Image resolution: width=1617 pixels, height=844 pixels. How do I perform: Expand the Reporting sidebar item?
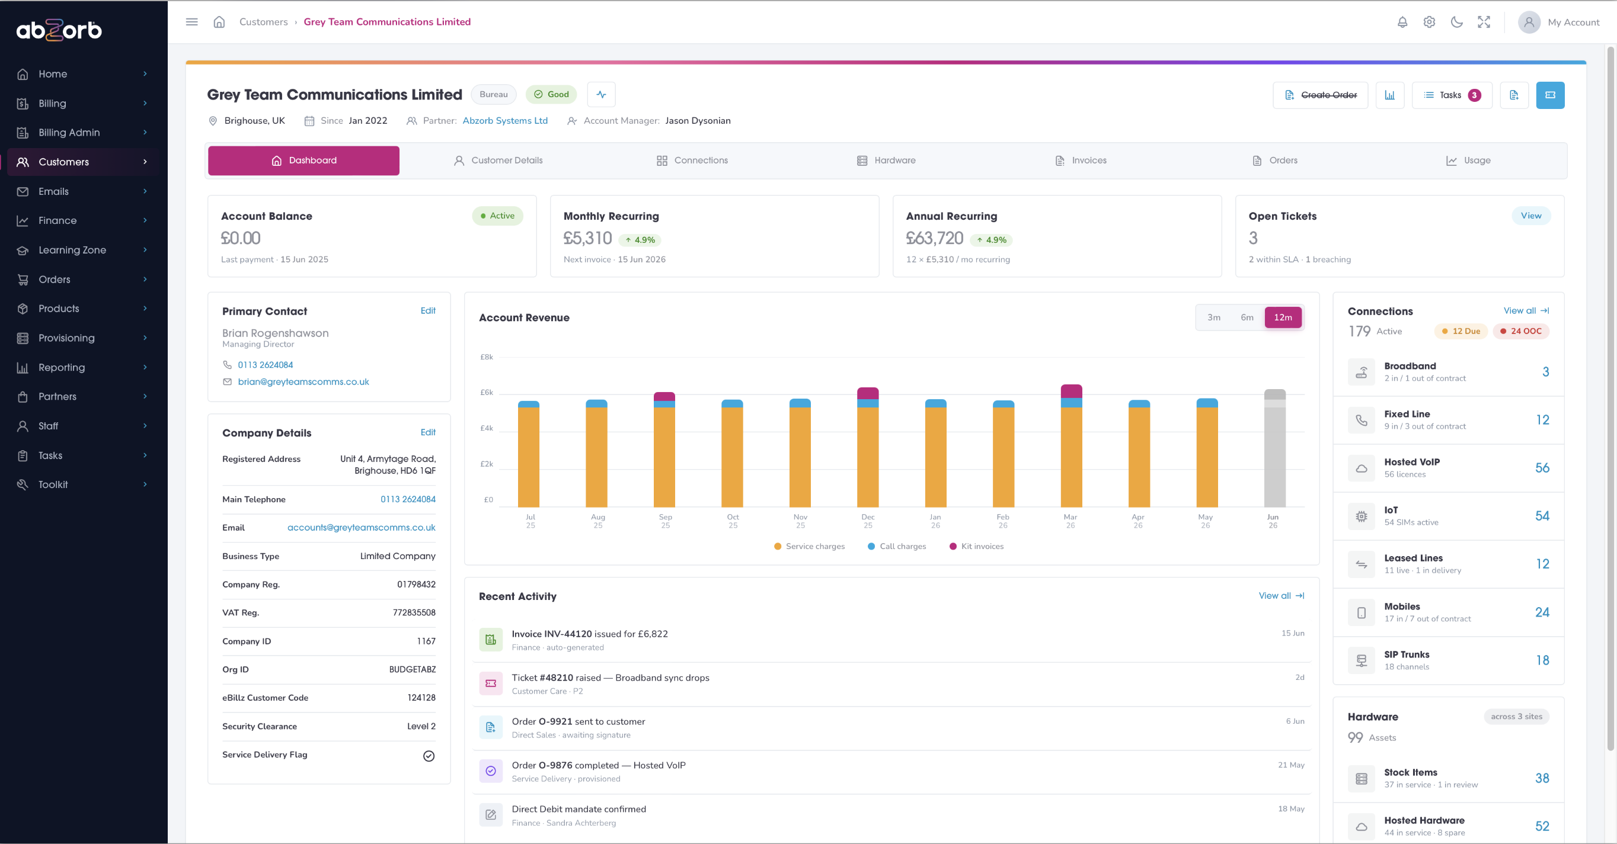[83, 367]
